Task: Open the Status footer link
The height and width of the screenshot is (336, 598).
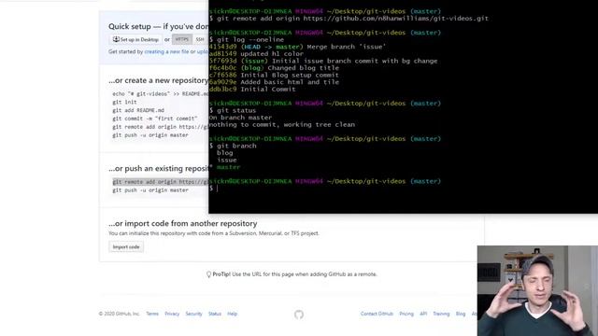Action: click(x=215, y=314)
